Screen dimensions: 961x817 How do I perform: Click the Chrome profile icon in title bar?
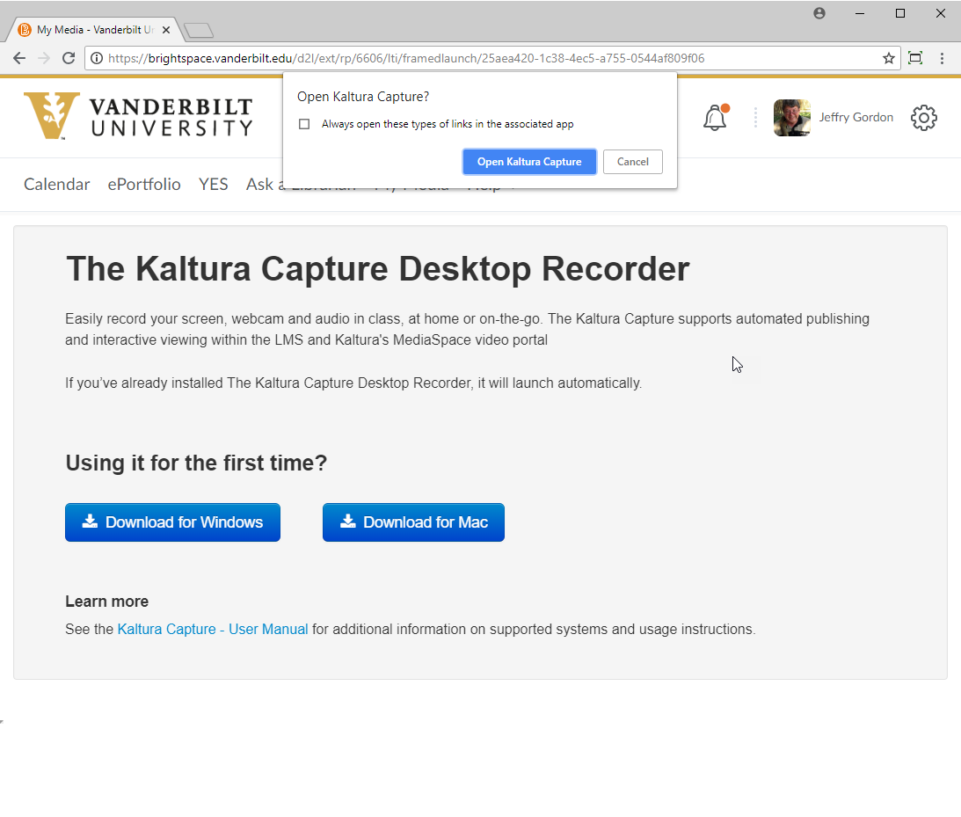pos(819,13)
